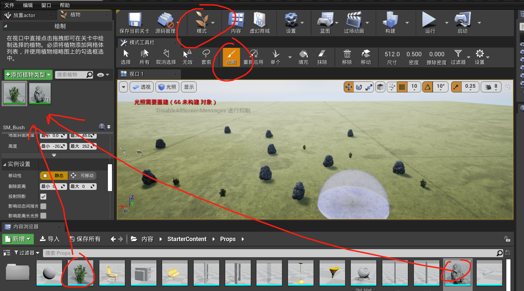Open the 添加植物类型 dropdown
This screenshot has width=524, height=291.
pyautogui.click(x=28, y=75)
